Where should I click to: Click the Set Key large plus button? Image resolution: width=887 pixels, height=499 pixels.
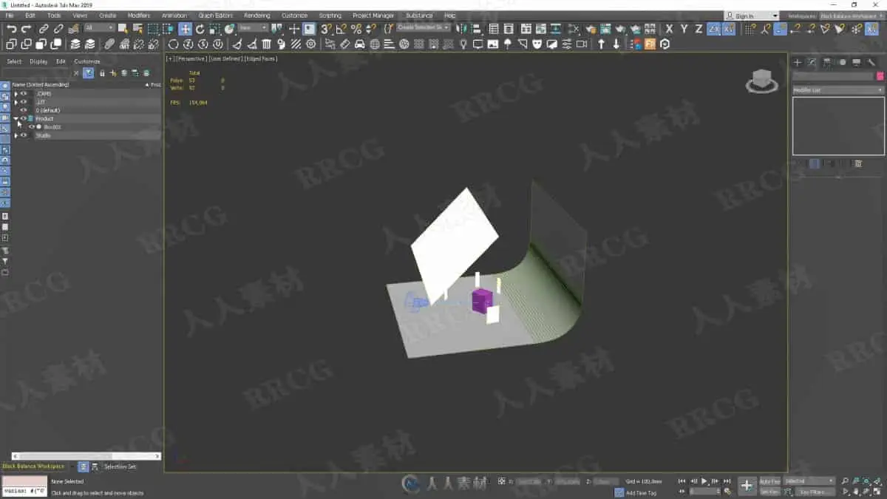tap(747, 485)
